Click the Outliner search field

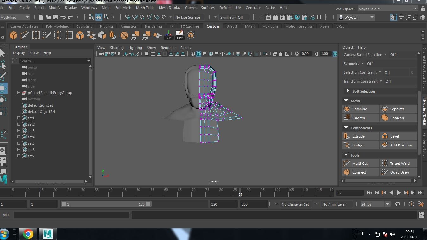click(52, 61)
